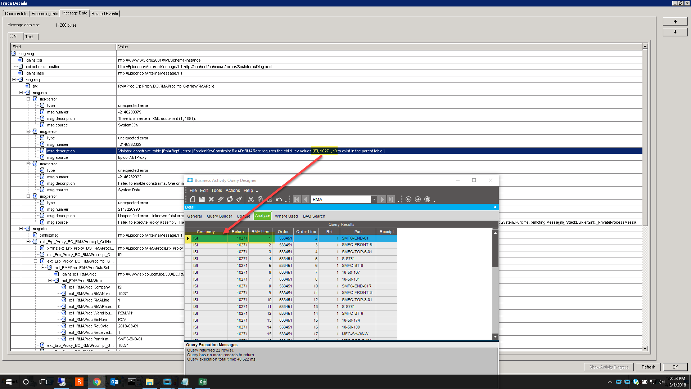The image size is (691, 389).
Task: Open the Help menu in BAQ Designer
Action: pos(248,191)
